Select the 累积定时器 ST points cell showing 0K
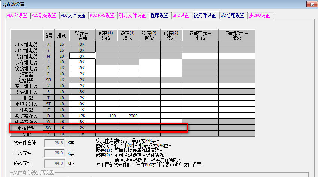318x177 pixels. [82, 104]
